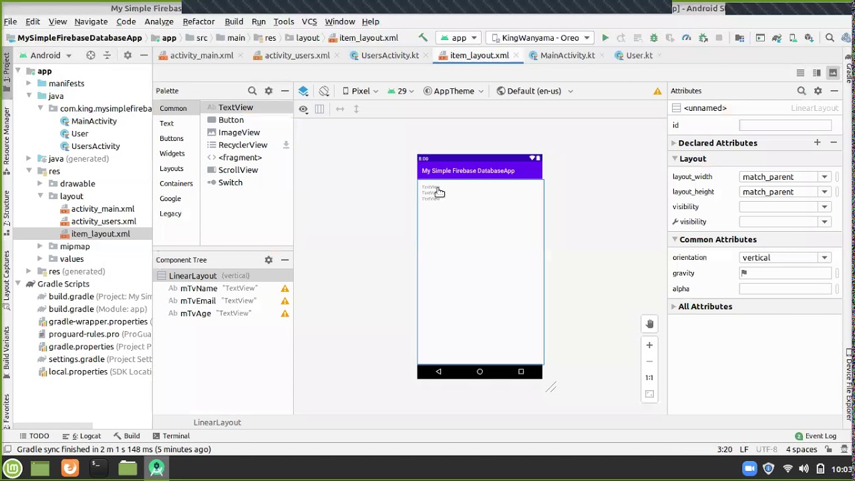Open Pixel device preview dropdown
This screenshot has width=855, height=481.
[361, 91]
